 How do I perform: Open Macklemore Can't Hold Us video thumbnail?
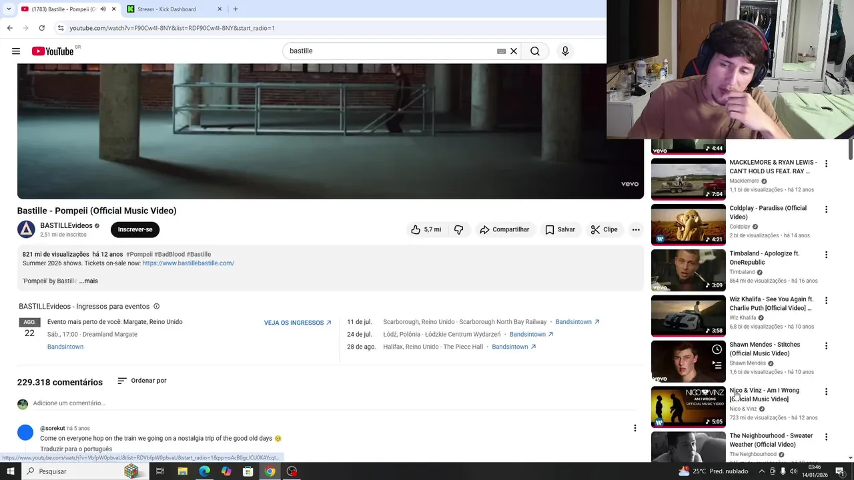(688, 179)
